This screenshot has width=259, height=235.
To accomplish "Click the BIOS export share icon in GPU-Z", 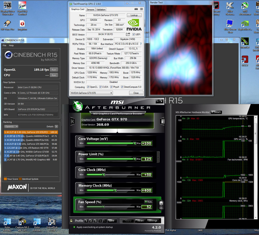I will click(128, 34).
